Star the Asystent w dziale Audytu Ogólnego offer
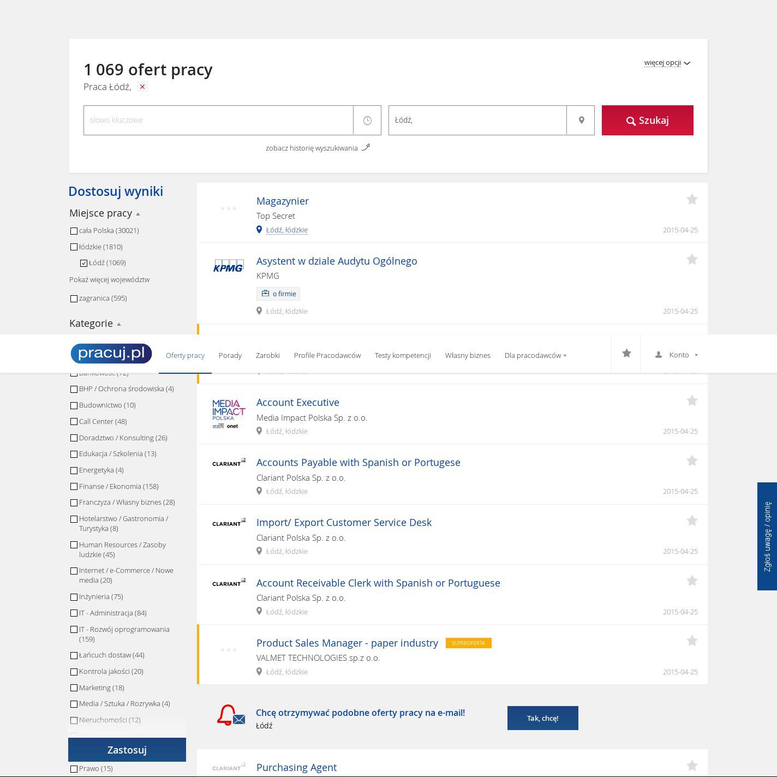This screenshot has height=777, width=777. click(692, 260)
